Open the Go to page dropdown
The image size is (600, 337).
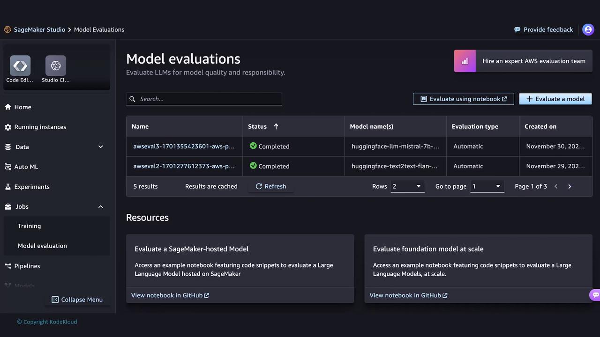[487, 186]
